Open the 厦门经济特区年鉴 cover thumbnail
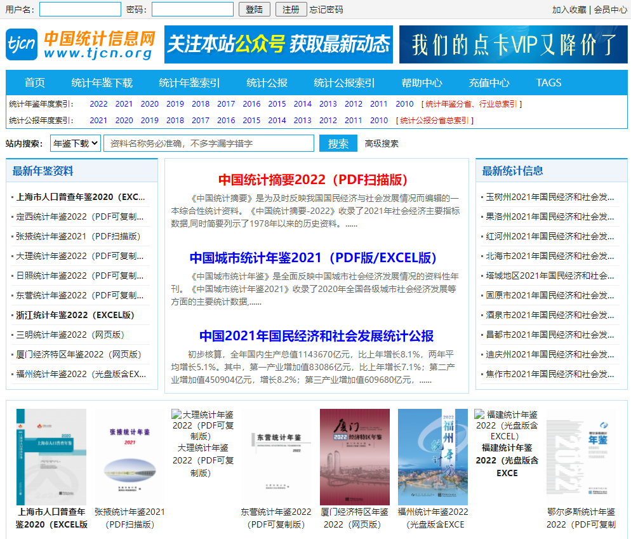The image size is (631, 539). 354,456
